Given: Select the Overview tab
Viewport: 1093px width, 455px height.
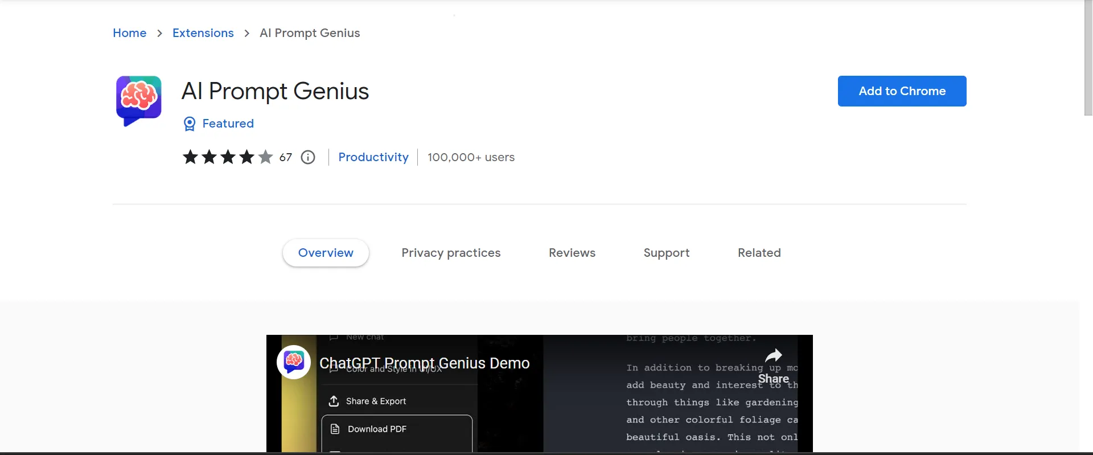Looking at the screenshot, I should (326, 253).
